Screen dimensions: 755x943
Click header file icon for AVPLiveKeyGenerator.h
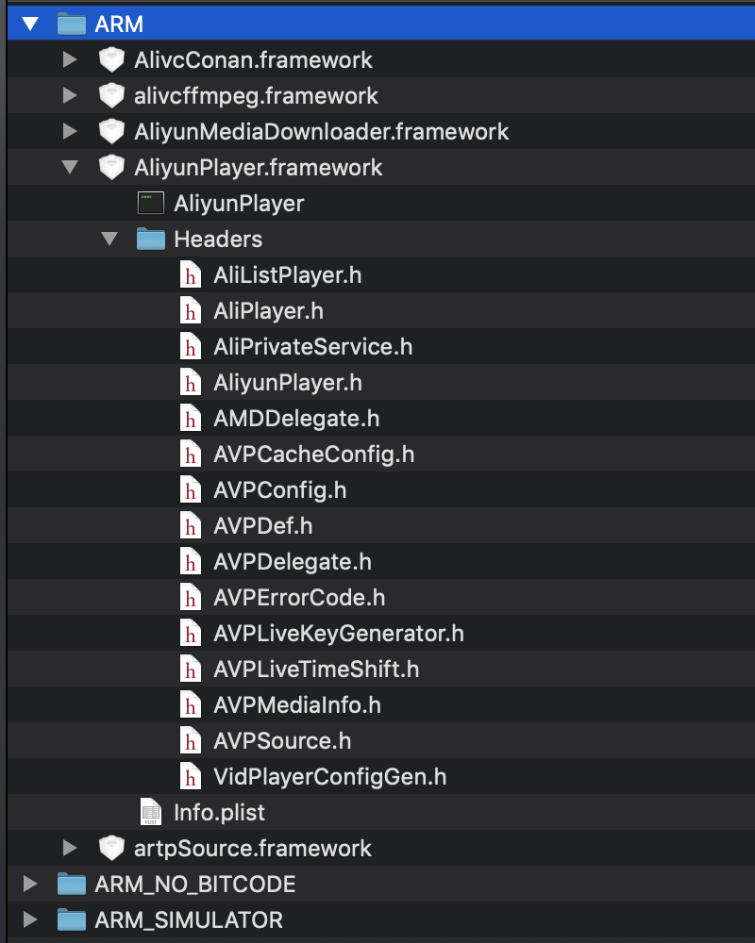tap(191, 634)
